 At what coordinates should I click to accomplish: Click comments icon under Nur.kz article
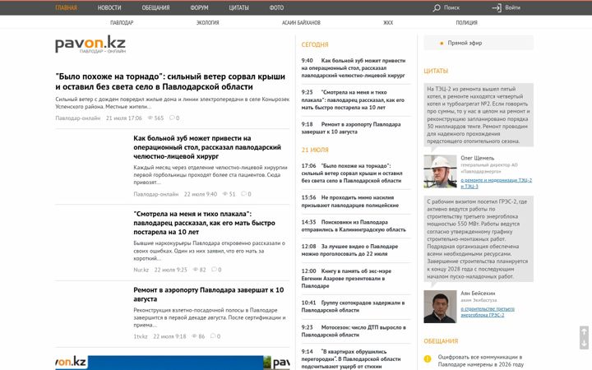pos(214,270)
